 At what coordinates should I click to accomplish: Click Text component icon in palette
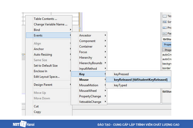(x=165, y=16)
